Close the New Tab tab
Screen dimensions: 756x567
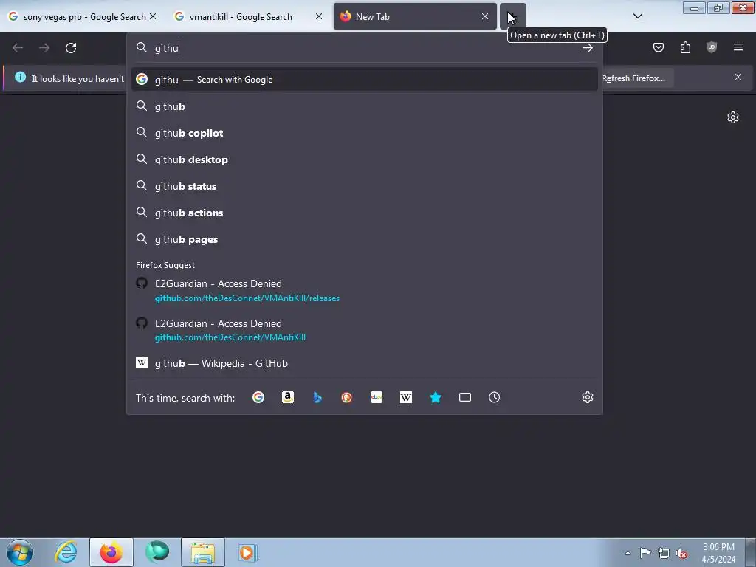click(485, 16)
